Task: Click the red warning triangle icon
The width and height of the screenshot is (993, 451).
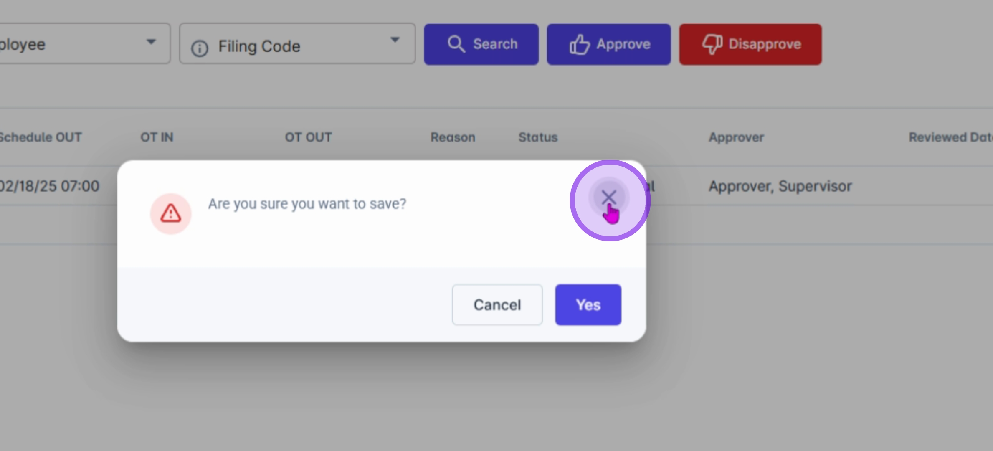Action: 171,213
